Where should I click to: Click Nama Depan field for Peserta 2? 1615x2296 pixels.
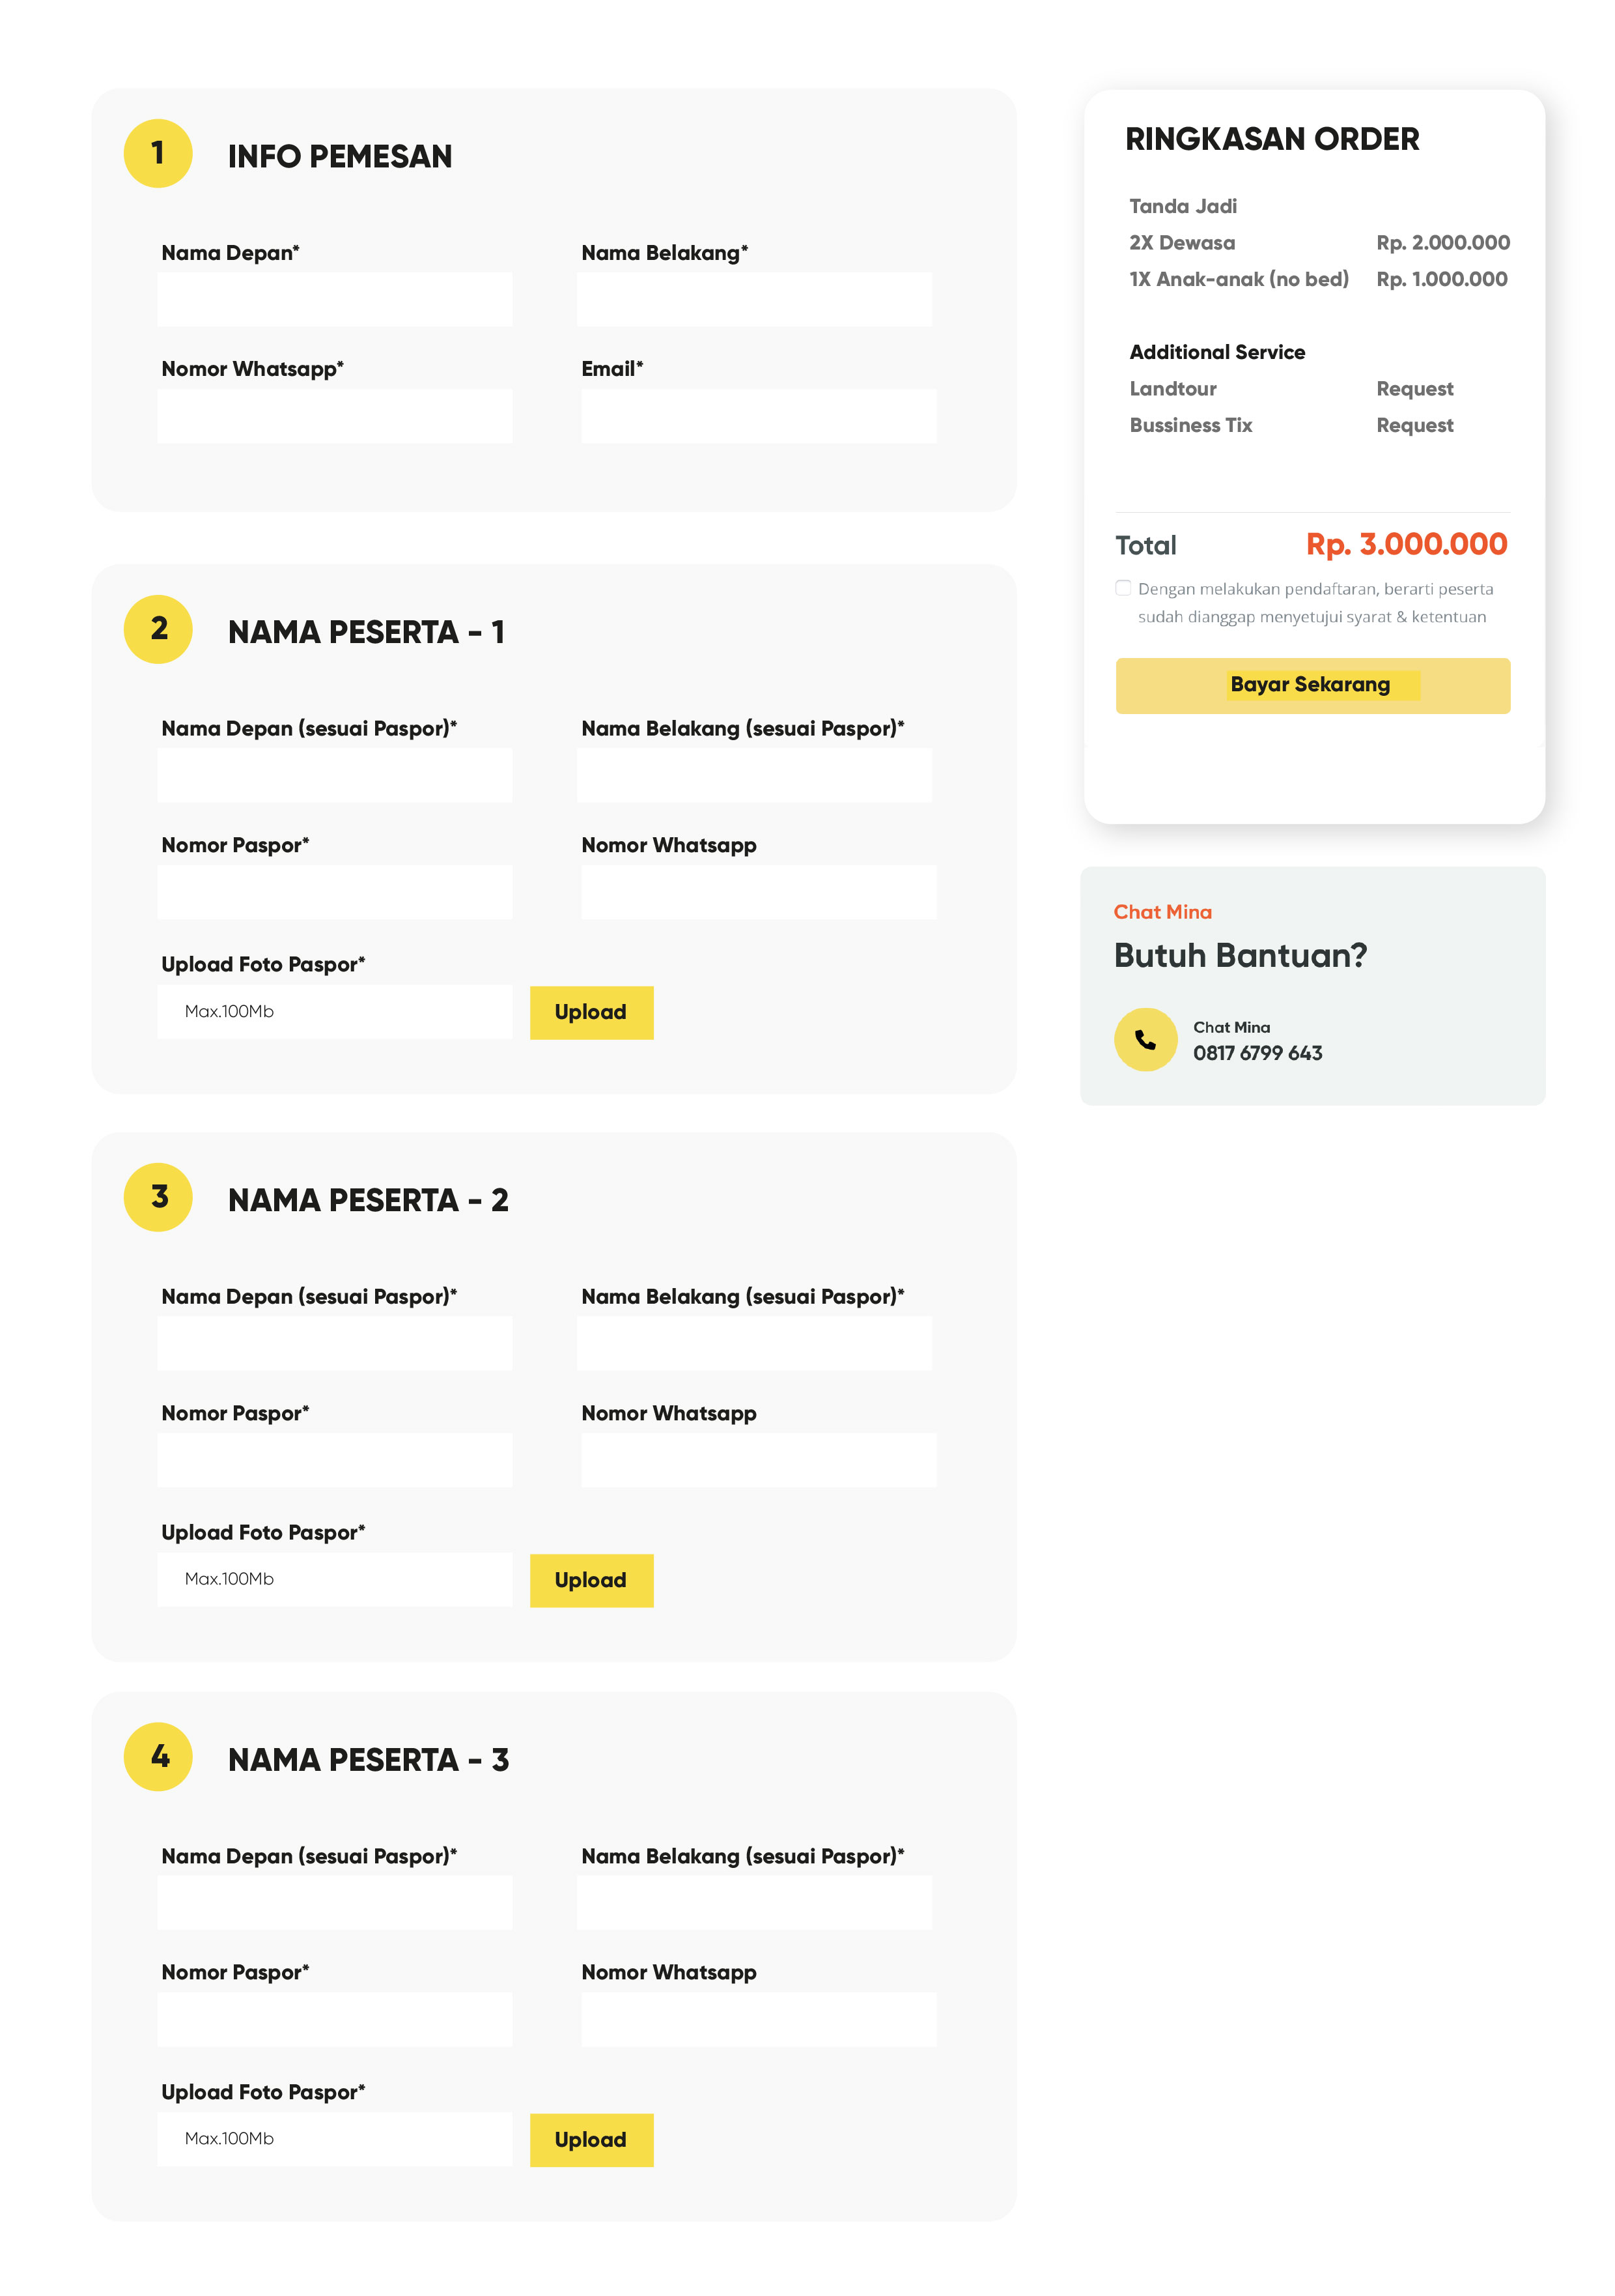click(x=335, y=1343)
